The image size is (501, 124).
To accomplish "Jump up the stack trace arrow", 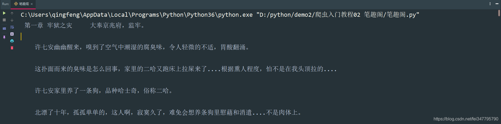I will [x=12, y=13].
